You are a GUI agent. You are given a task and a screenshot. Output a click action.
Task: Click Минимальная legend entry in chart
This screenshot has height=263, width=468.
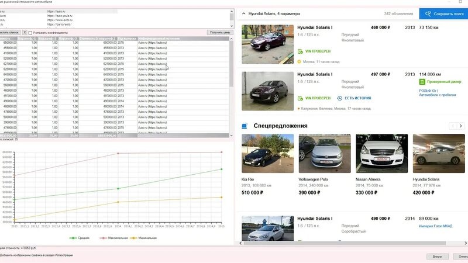pyautogui.click(x=143, y=238)
